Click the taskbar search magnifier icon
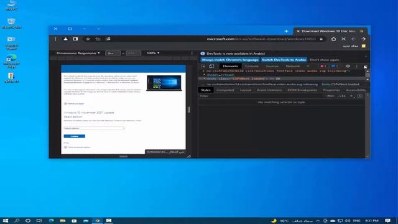Image resolution: width=398 pixels, height=224 pixels. [x=17, y=221]
